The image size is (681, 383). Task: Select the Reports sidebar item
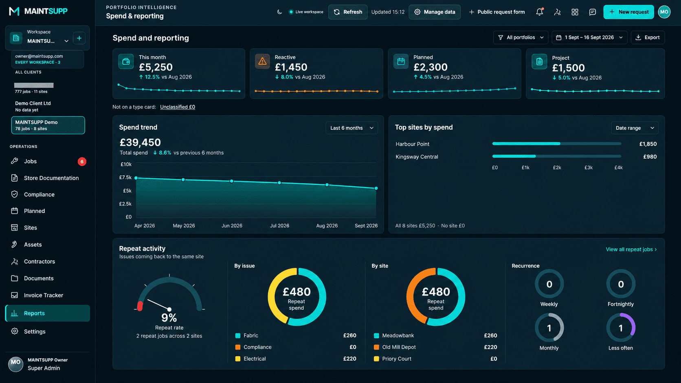tap(47, 313)
